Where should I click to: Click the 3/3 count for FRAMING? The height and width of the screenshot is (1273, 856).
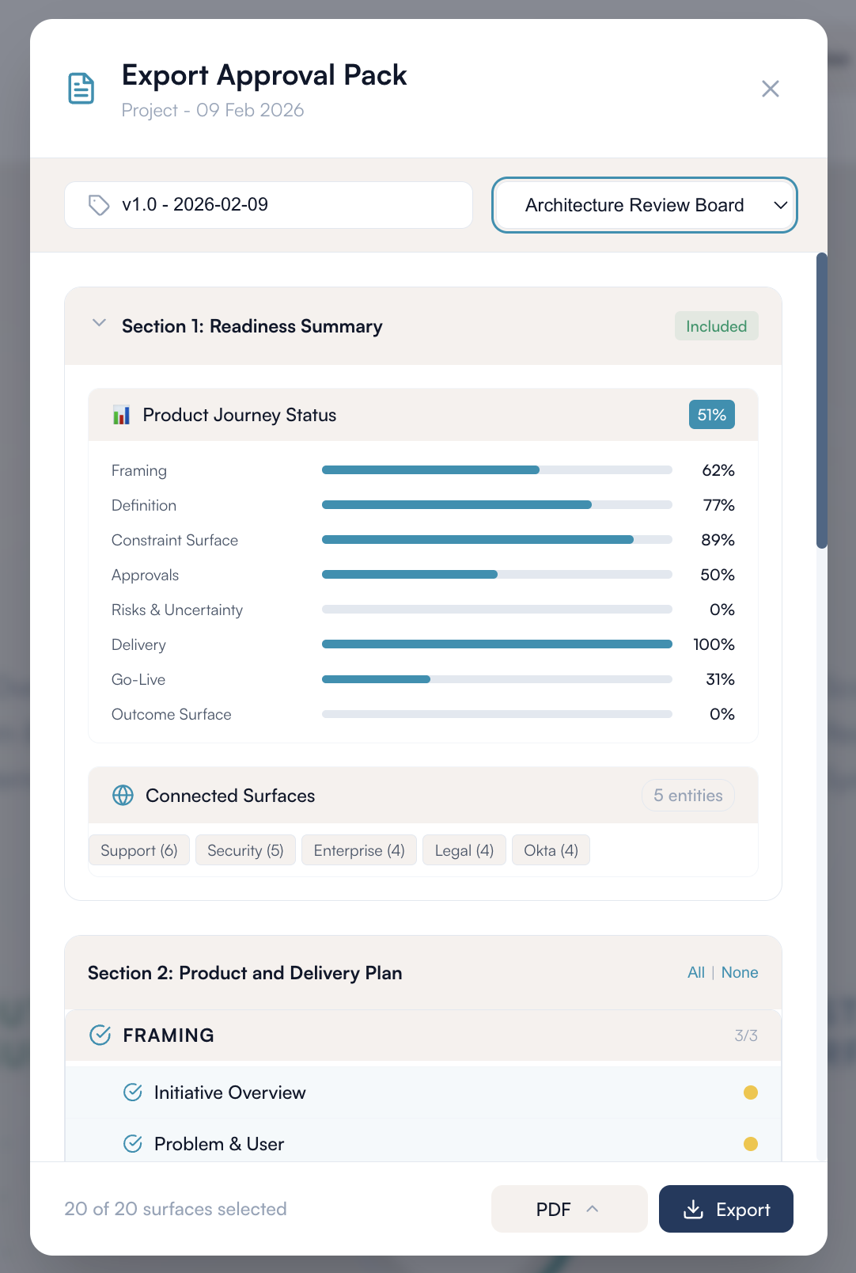click(746, 1035)
